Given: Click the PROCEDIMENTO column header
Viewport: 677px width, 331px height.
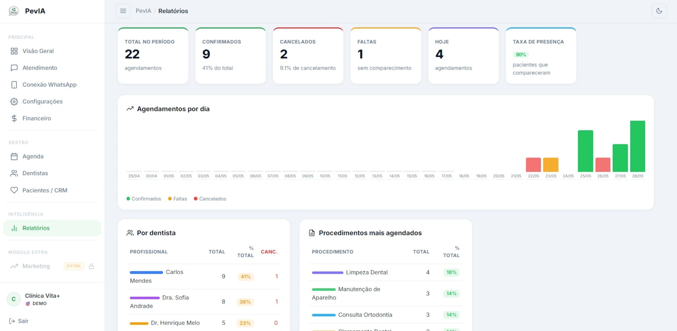Looking at the screenshot, I should [x=332, y=252].
